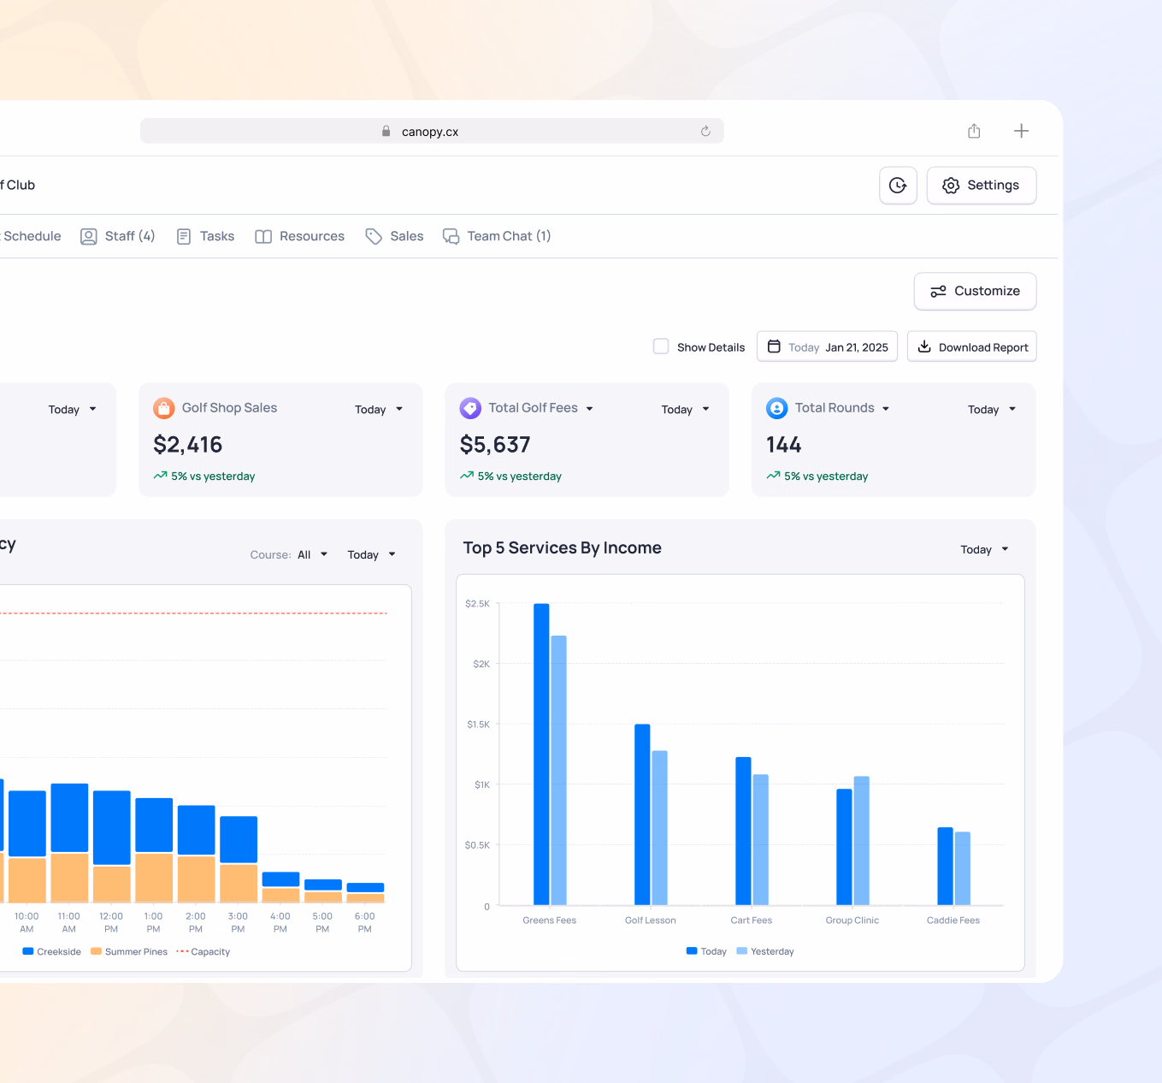Screen dimensions: 1162x1083
Task: Open the browser share icon
Action: [x=974, y=131]
